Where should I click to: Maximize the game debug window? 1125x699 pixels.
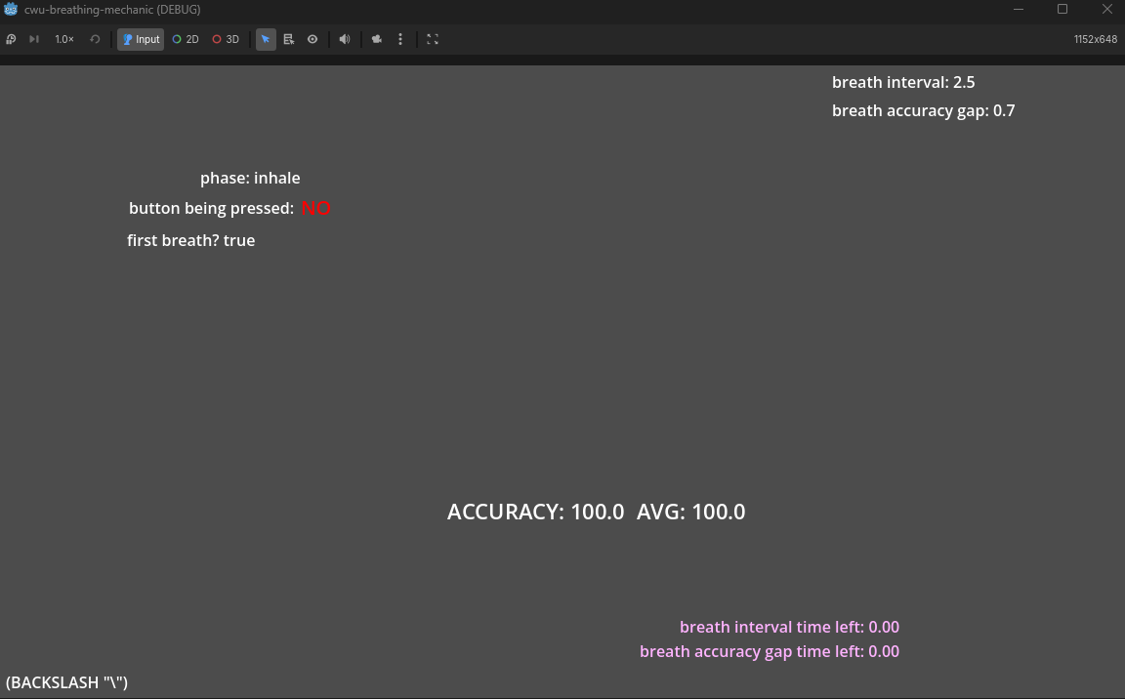1062,9
